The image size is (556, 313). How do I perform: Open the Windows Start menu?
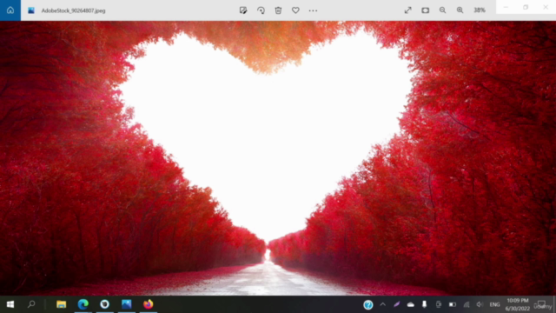[x=10, y=304]
